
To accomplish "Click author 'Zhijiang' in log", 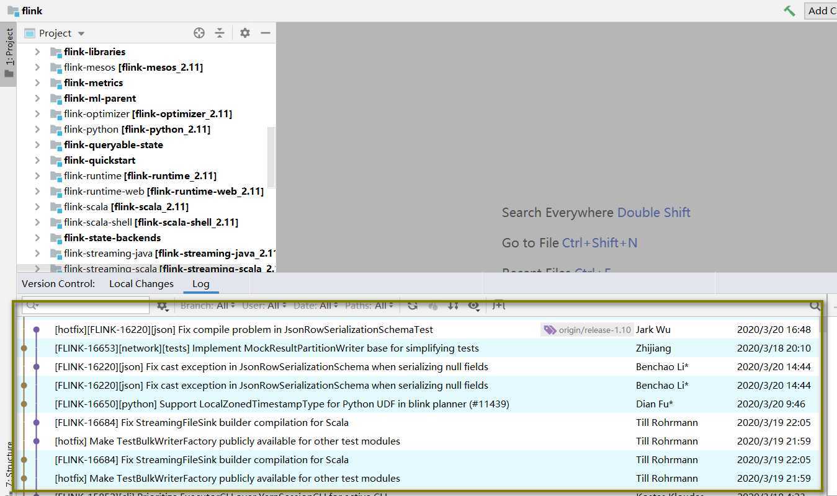I will point(653,348).
